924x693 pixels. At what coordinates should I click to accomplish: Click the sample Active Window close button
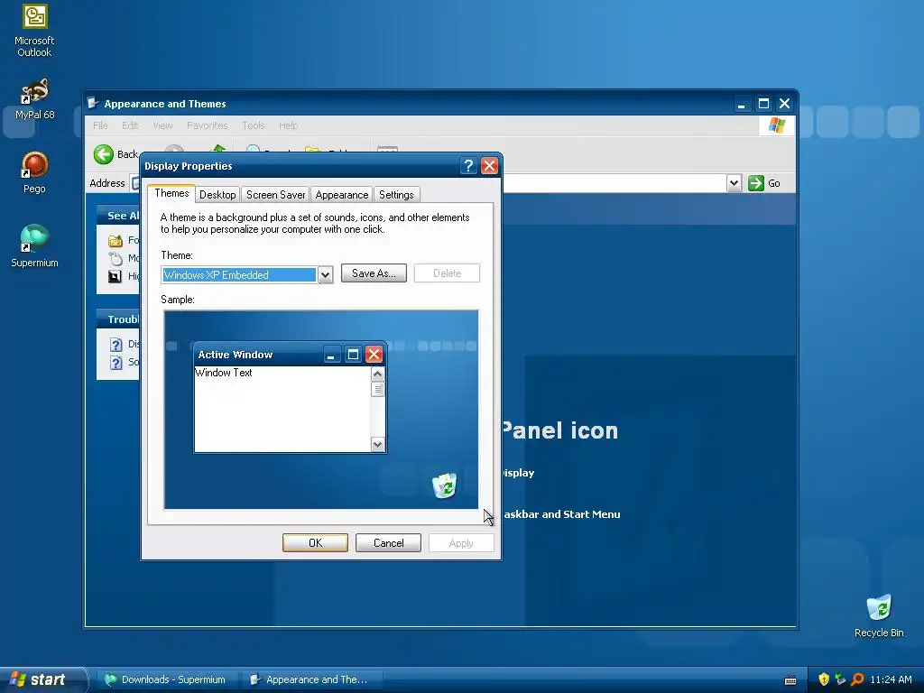click(374, 354)
